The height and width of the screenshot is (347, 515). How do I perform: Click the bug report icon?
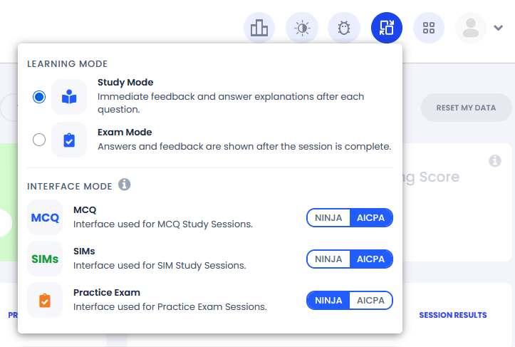point(344,28)
